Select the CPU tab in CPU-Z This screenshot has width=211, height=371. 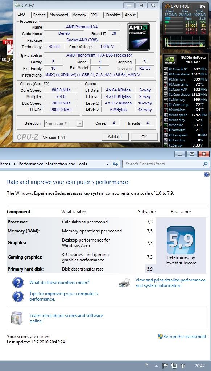coord(21,15)
